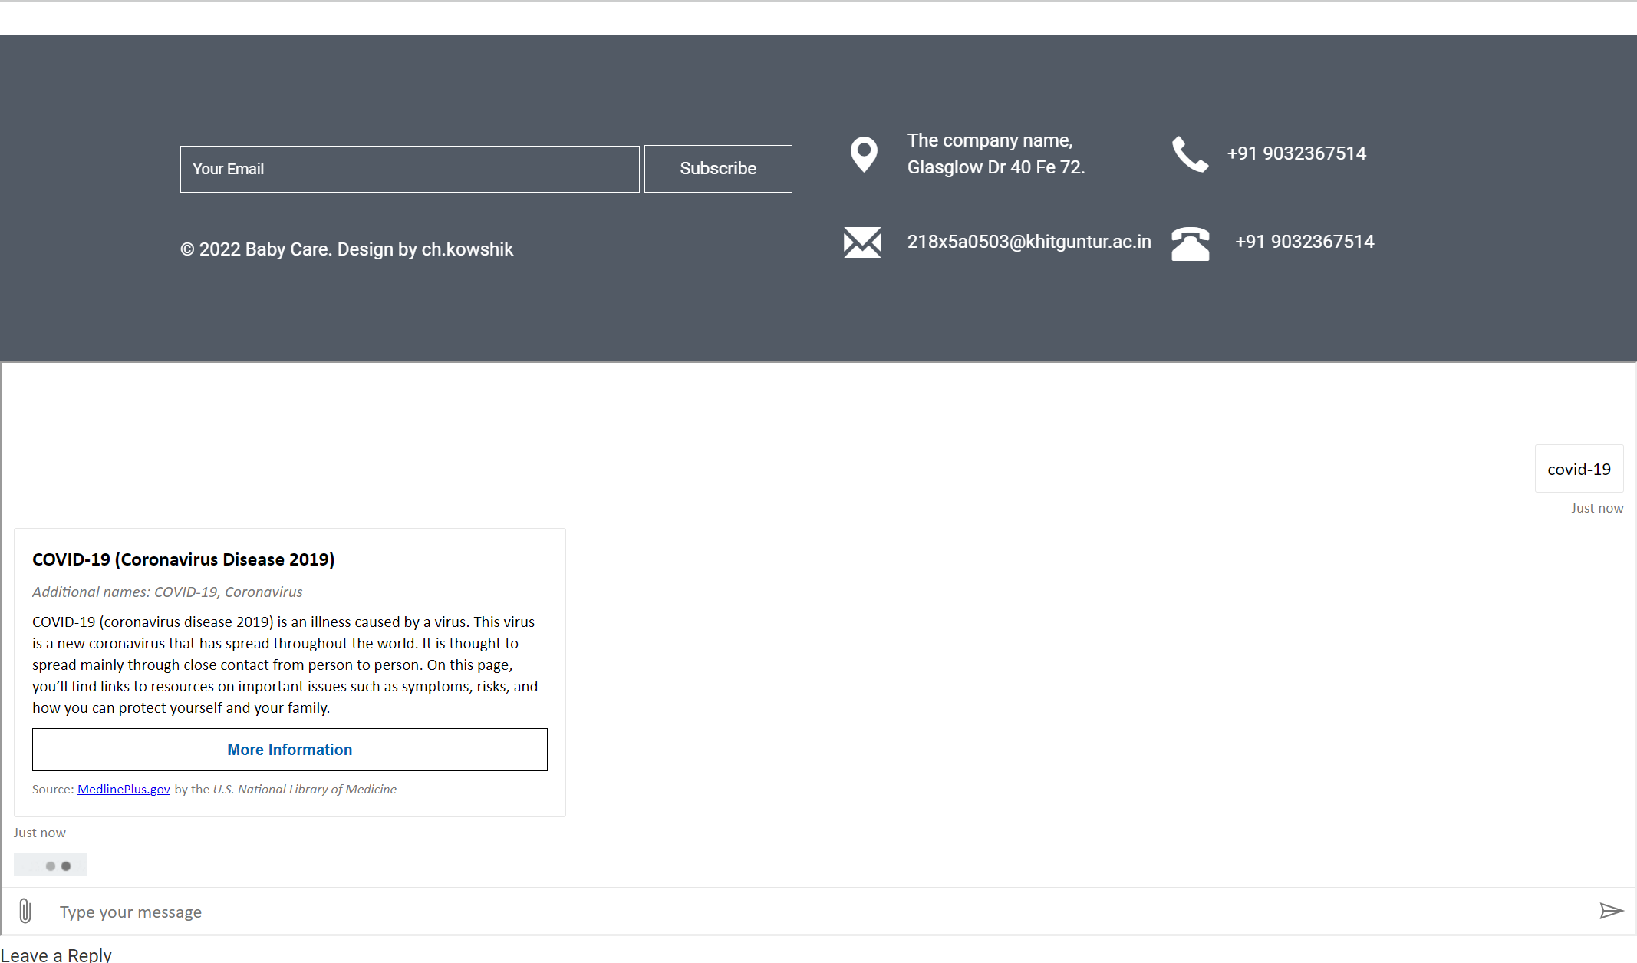
Task: Click the envelope email icon
Action: coord(862,242)
